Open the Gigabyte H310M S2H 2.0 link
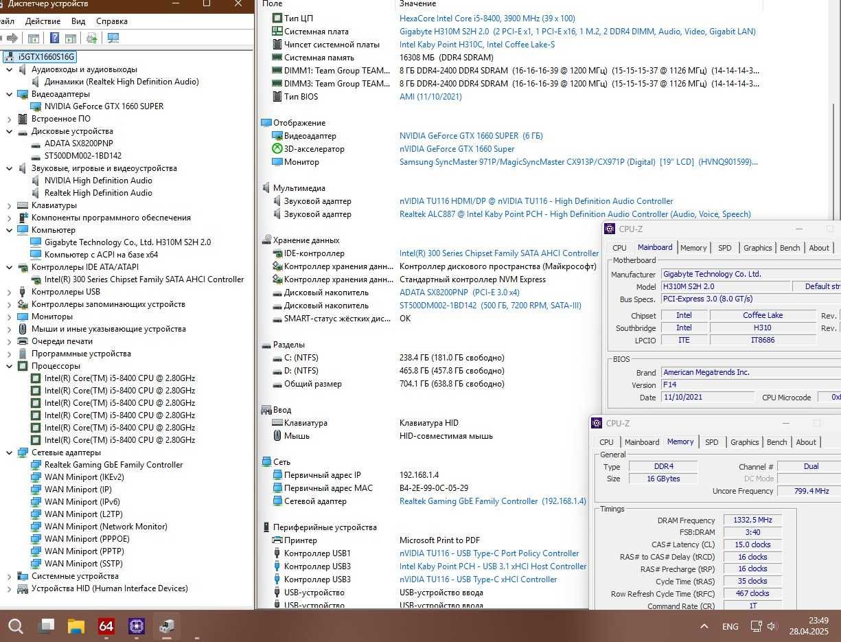 coord(577,32)
